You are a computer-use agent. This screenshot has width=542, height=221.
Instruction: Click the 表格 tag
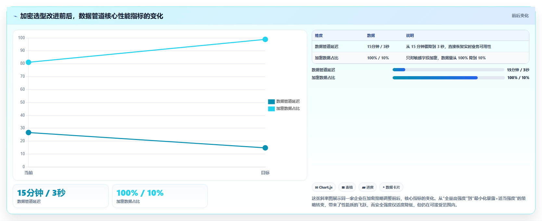click(x=347, y=187)
